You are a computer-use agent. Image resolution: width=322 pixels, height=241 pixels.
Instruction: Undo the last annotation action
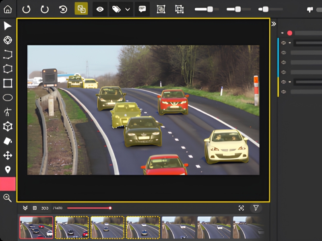coord(26,9)
